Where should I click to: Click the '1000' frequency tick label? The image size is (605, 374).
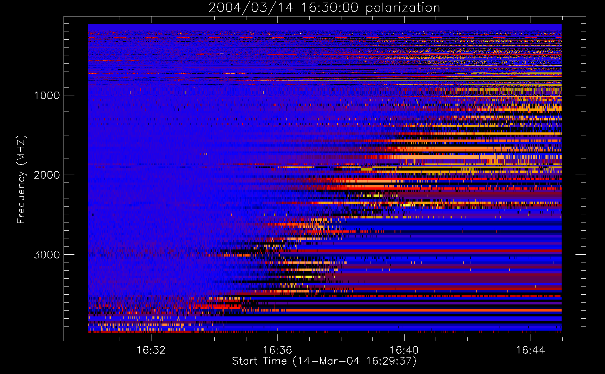[47, 95]
